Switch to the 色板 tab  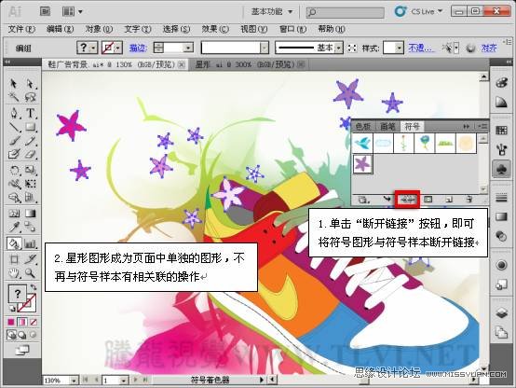point(364,126)
